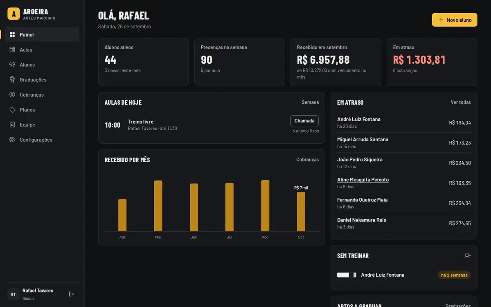The image size is (491, 307).
Task: Add a student with Novo aluno button
Action: (455, 20)
